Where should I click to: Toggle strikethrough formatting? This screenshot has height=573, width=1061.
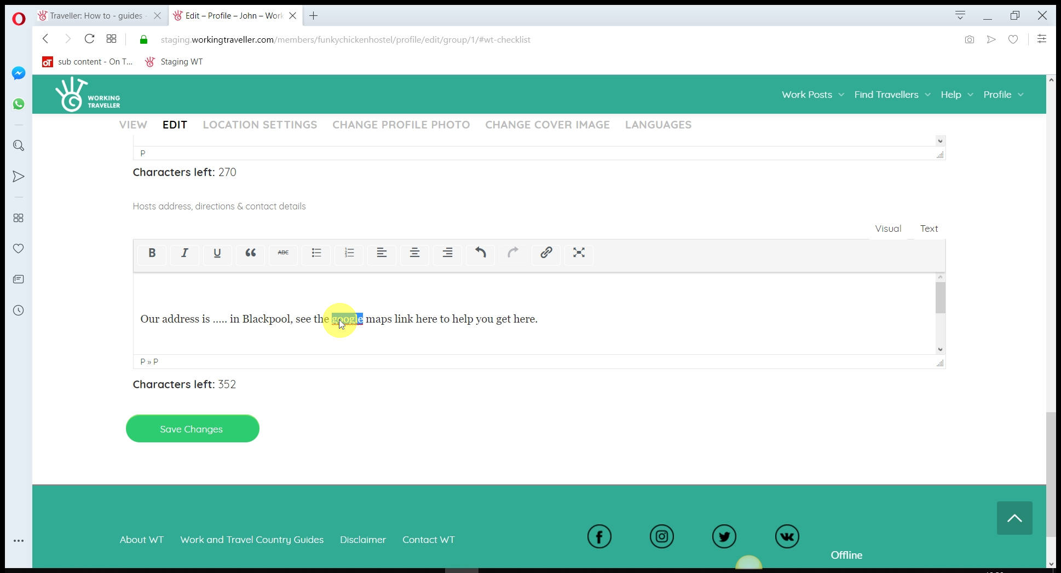pos(283,253)
